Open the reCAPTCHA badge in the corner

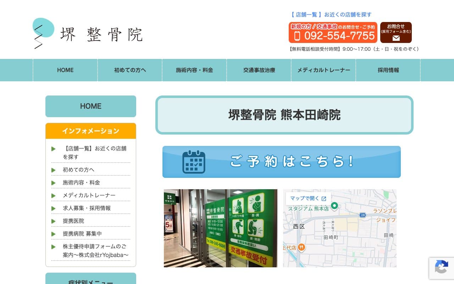[x=442, y=268]
